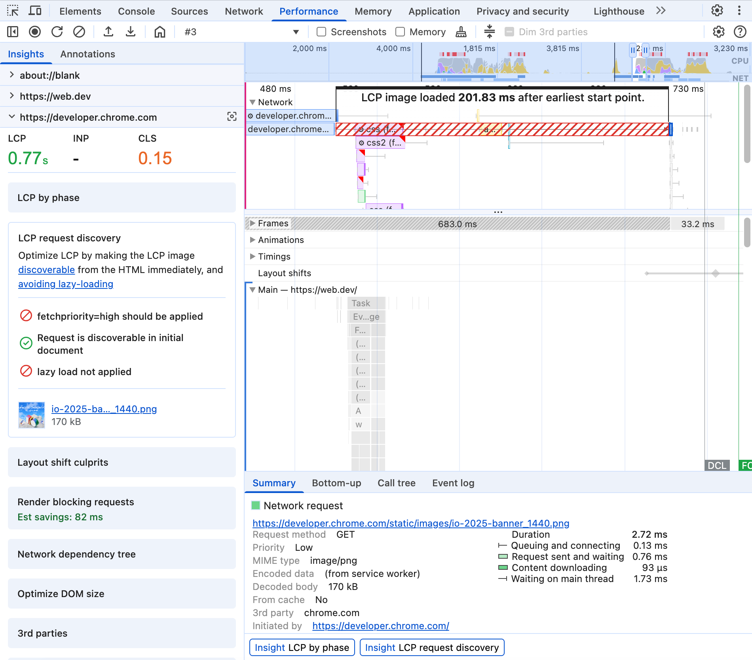Viewport: 752px width, 660px height.
Task: Select the io-2025 banner image thumbnail
Action: [x=31, y=415]
